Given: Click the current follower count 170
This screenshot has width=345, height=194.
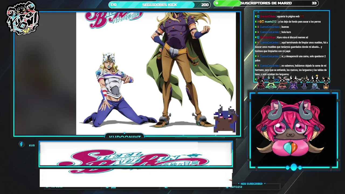Looking at the screenshot, I should 113,5.
